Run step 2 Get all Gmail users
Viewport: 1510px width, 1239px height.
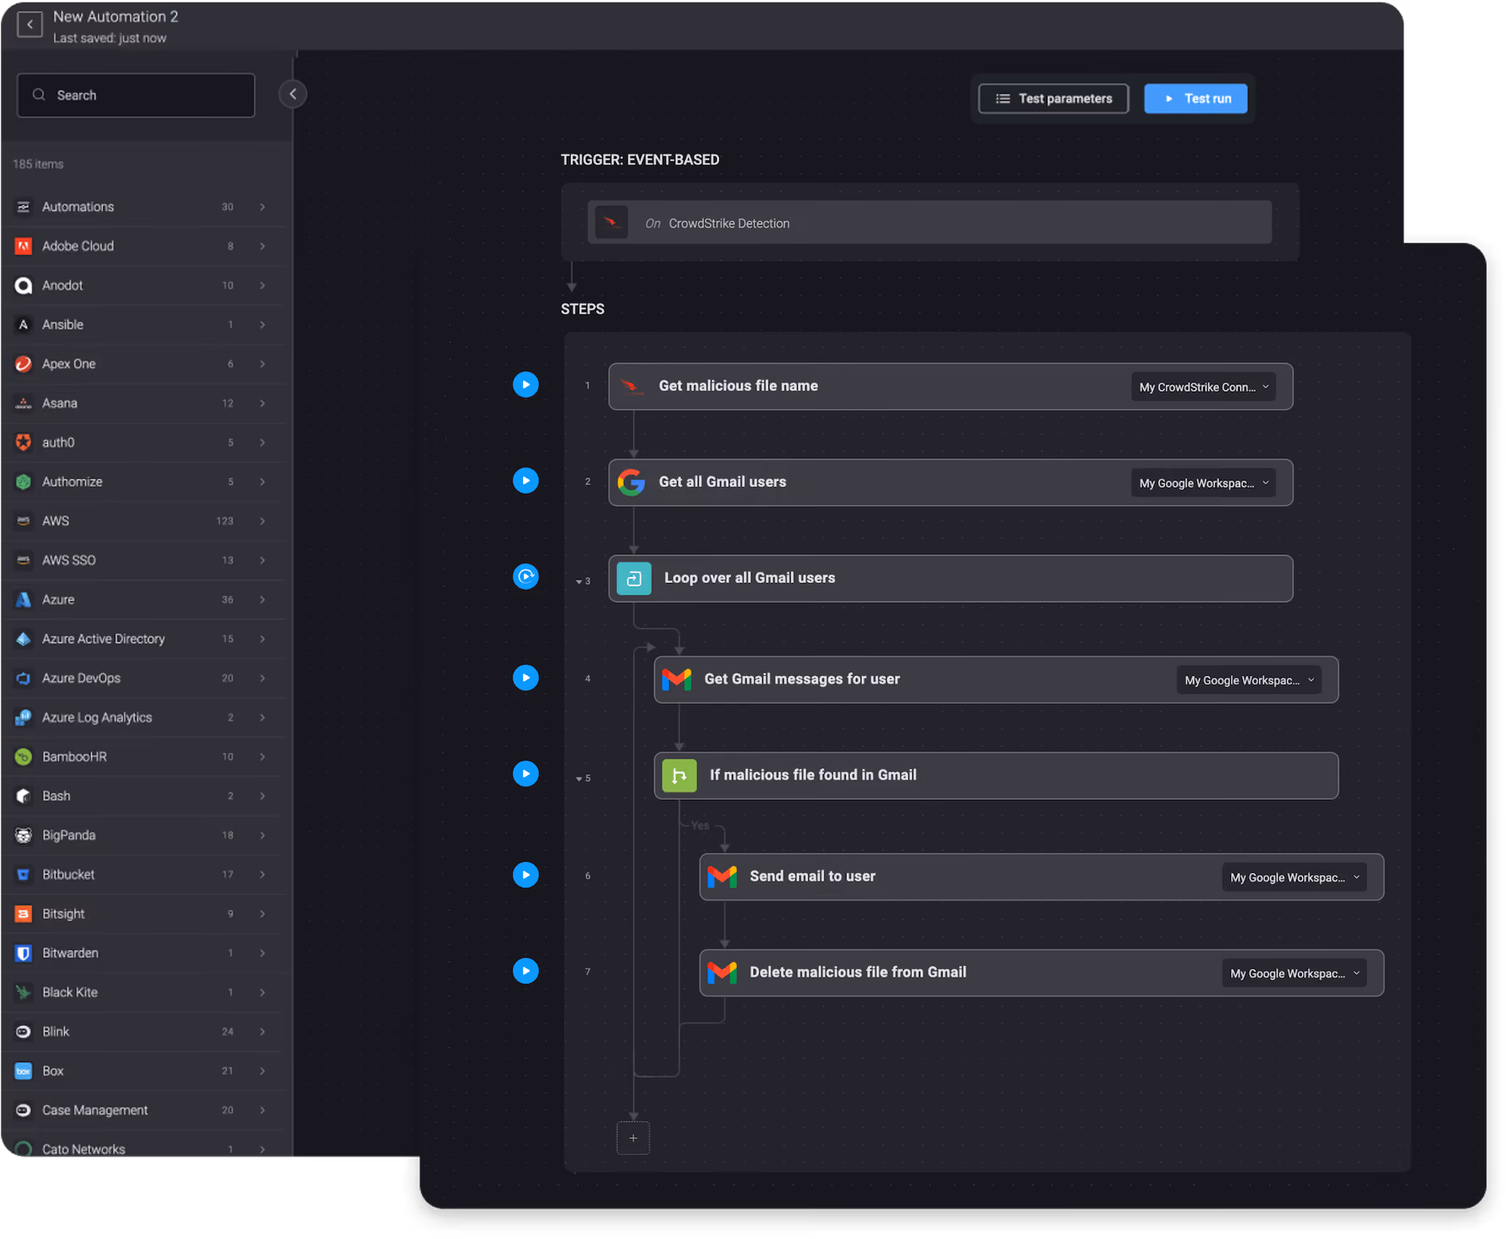525,481
